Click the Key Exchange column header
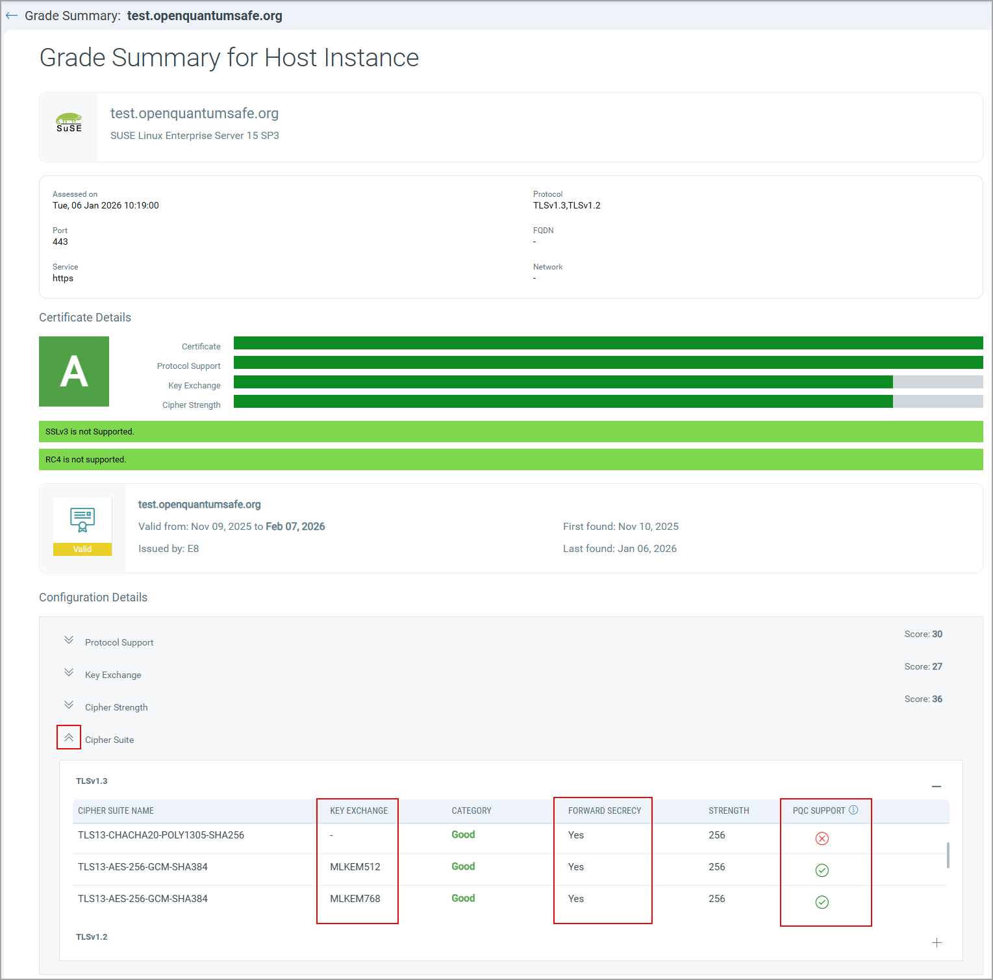This screenshot has height=980, width=993. click(358, 810)
